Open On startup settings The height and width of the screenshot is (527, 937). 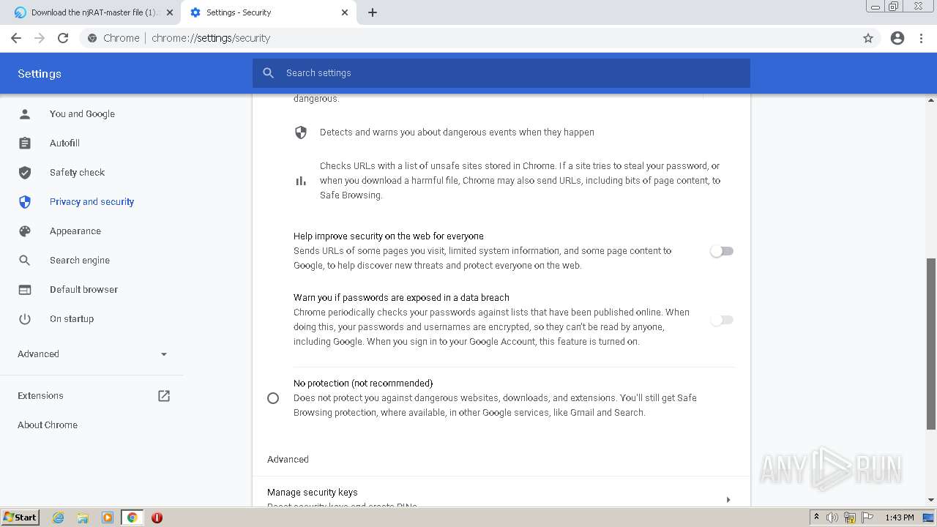(x=72, y=318)
